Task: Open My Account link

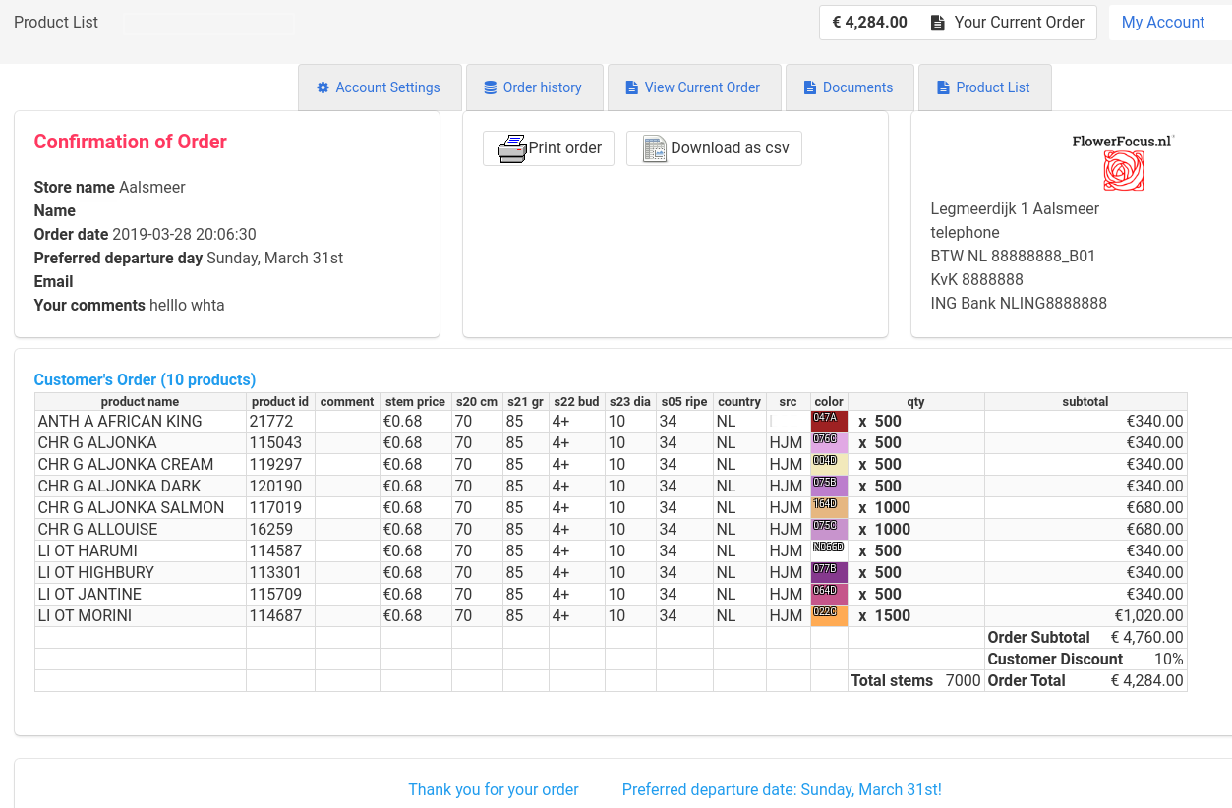Action: [1162, 23]
